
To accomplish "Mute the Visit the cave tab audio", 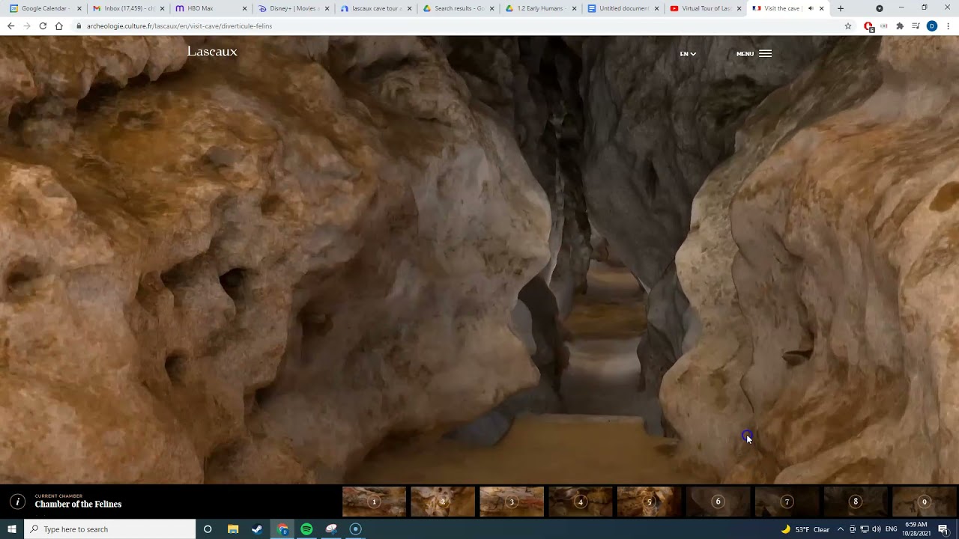I will coord(811,8).
